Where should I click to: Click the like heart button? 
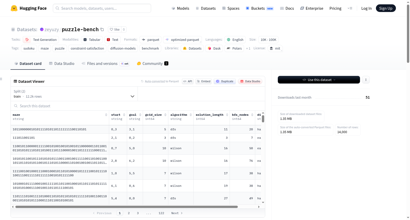click(115, 29)
